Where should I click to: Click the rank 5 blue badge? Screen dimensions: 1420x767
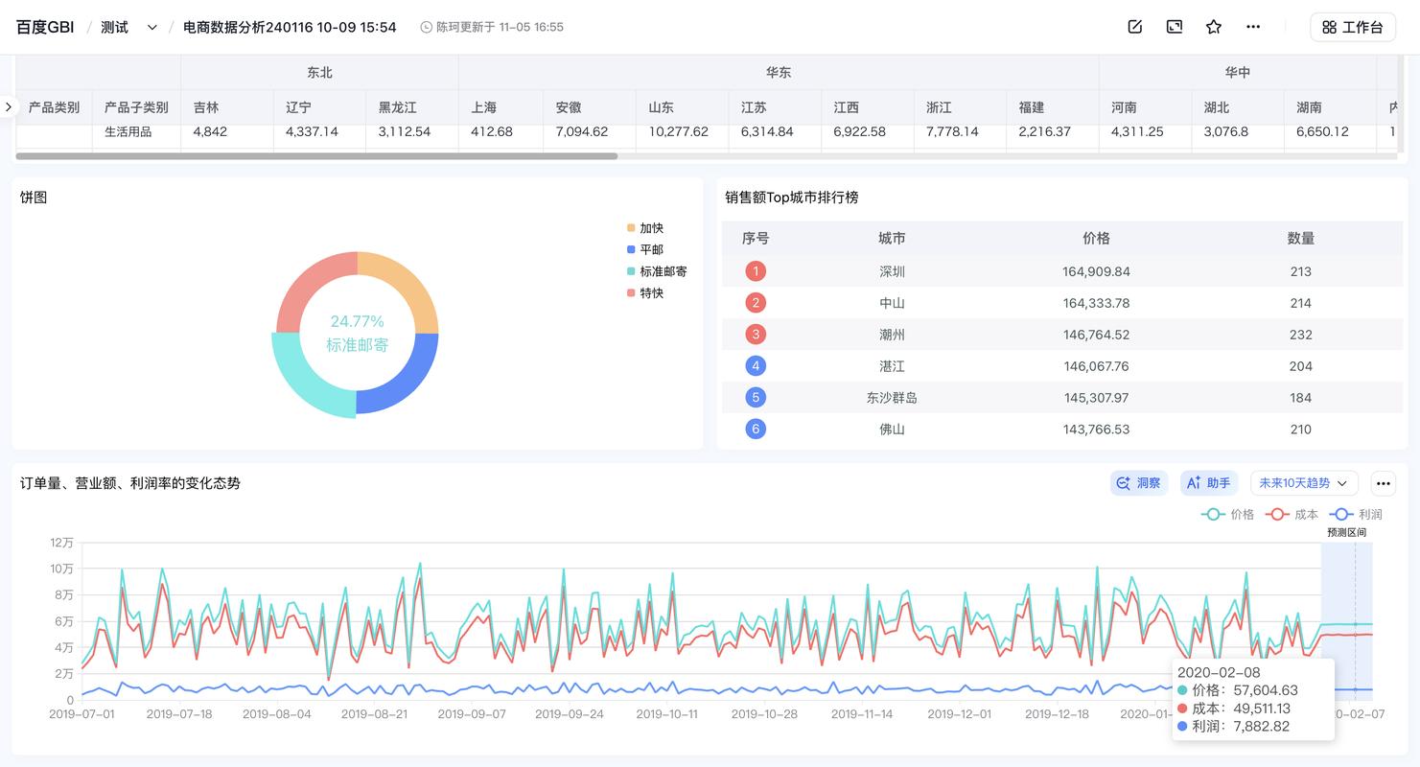tap(756, 397)
